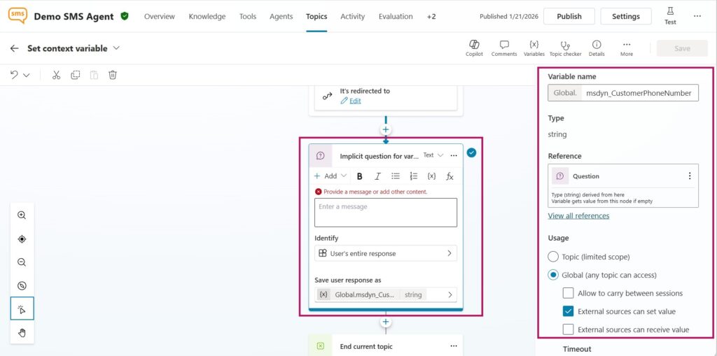Open the Copilot panel icon

tap(474, 45)
